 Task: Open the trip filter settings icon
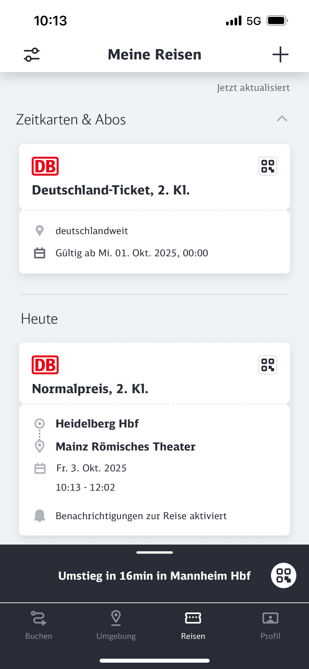(32, 55)
